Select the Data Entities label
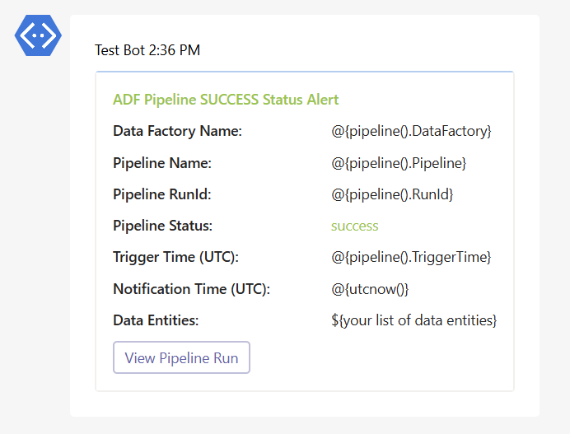 156,320
